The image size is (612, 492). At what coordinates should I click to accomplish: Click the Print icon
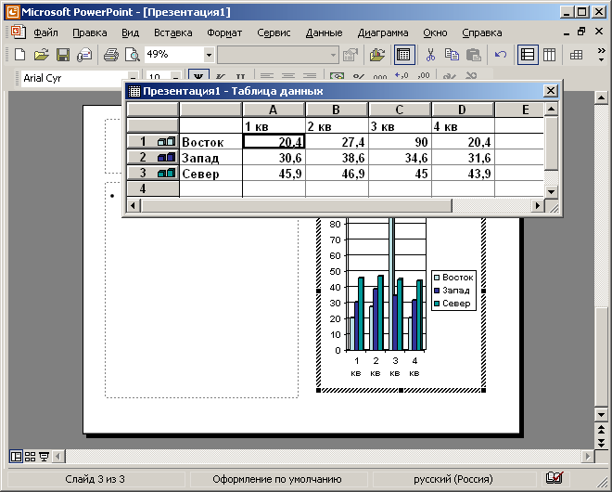pyautogui.click(x=111, y=55)
